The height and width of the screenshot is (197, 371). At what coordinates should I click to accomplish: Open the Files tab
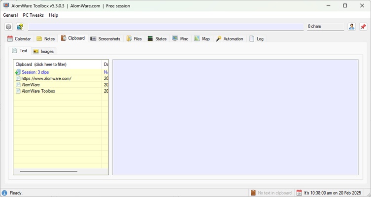coord(134,39)
